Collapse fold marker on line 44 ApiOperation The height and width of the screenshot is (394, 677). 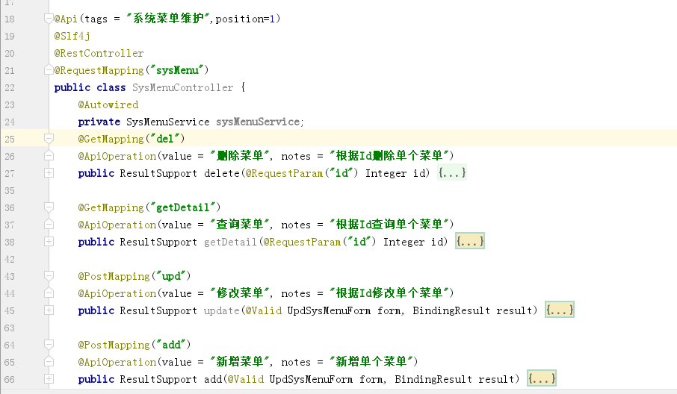click(49, 293)
